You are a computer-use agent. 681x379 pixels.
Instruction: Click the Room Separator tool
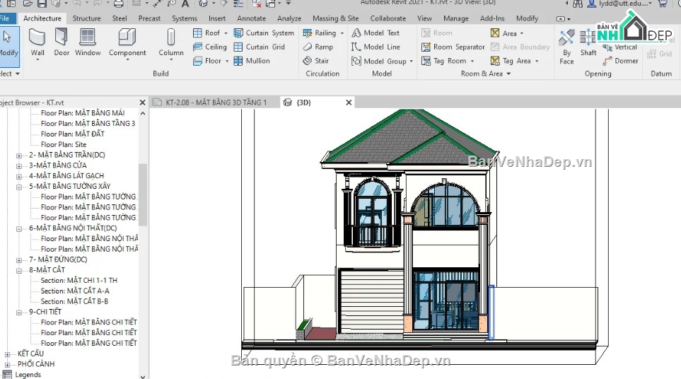453,47
